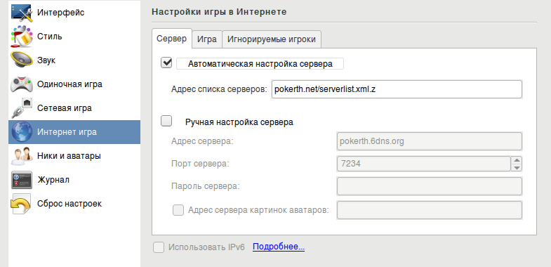Open the Ники и аватары people icon
Screen dimensions: 551x267
point(22,156)
